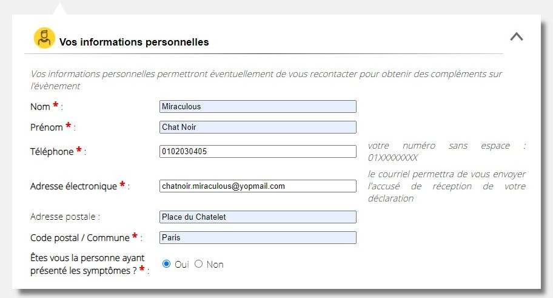Click the Nom field label

click(40, 107)
